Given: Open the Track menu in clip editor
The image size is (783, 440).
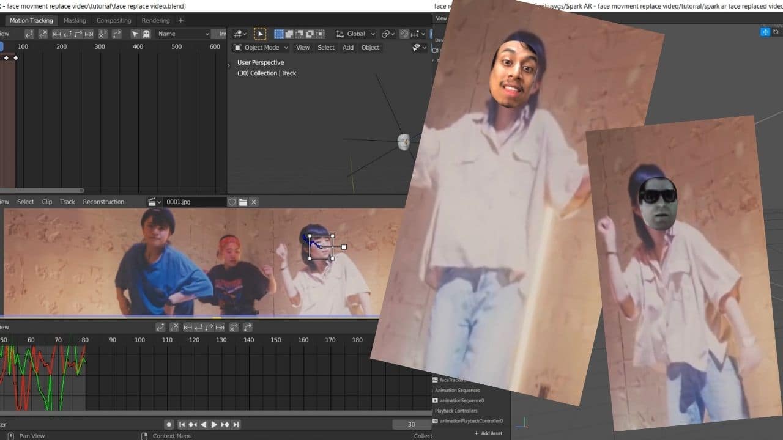Looking at the screenshot, I should click(67, 202).
